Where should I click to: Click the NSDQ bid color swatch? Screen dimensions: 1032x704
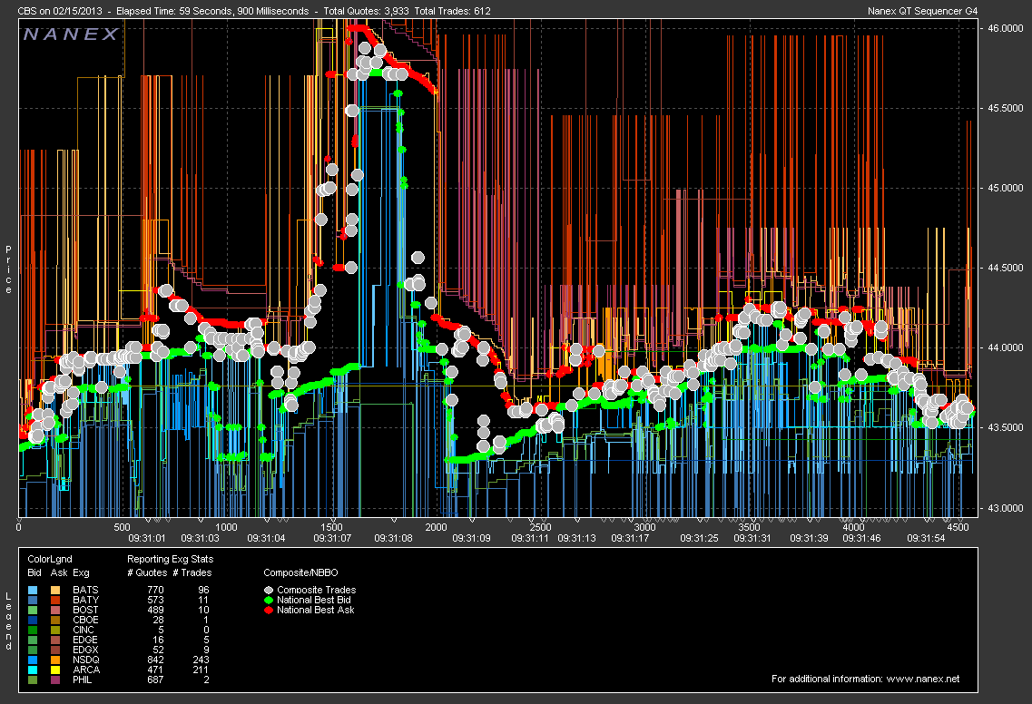pos(34,660)
